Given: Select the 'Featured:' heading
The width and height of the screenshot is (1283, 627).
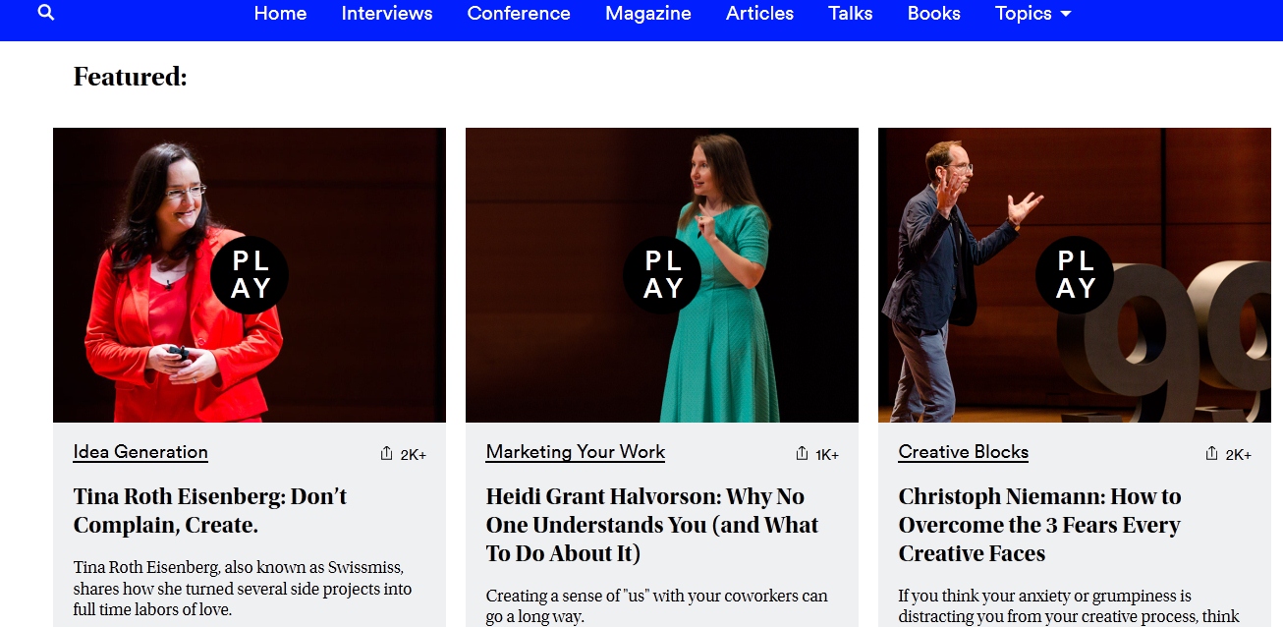Looking at the screenshot, I should point(130,77).
